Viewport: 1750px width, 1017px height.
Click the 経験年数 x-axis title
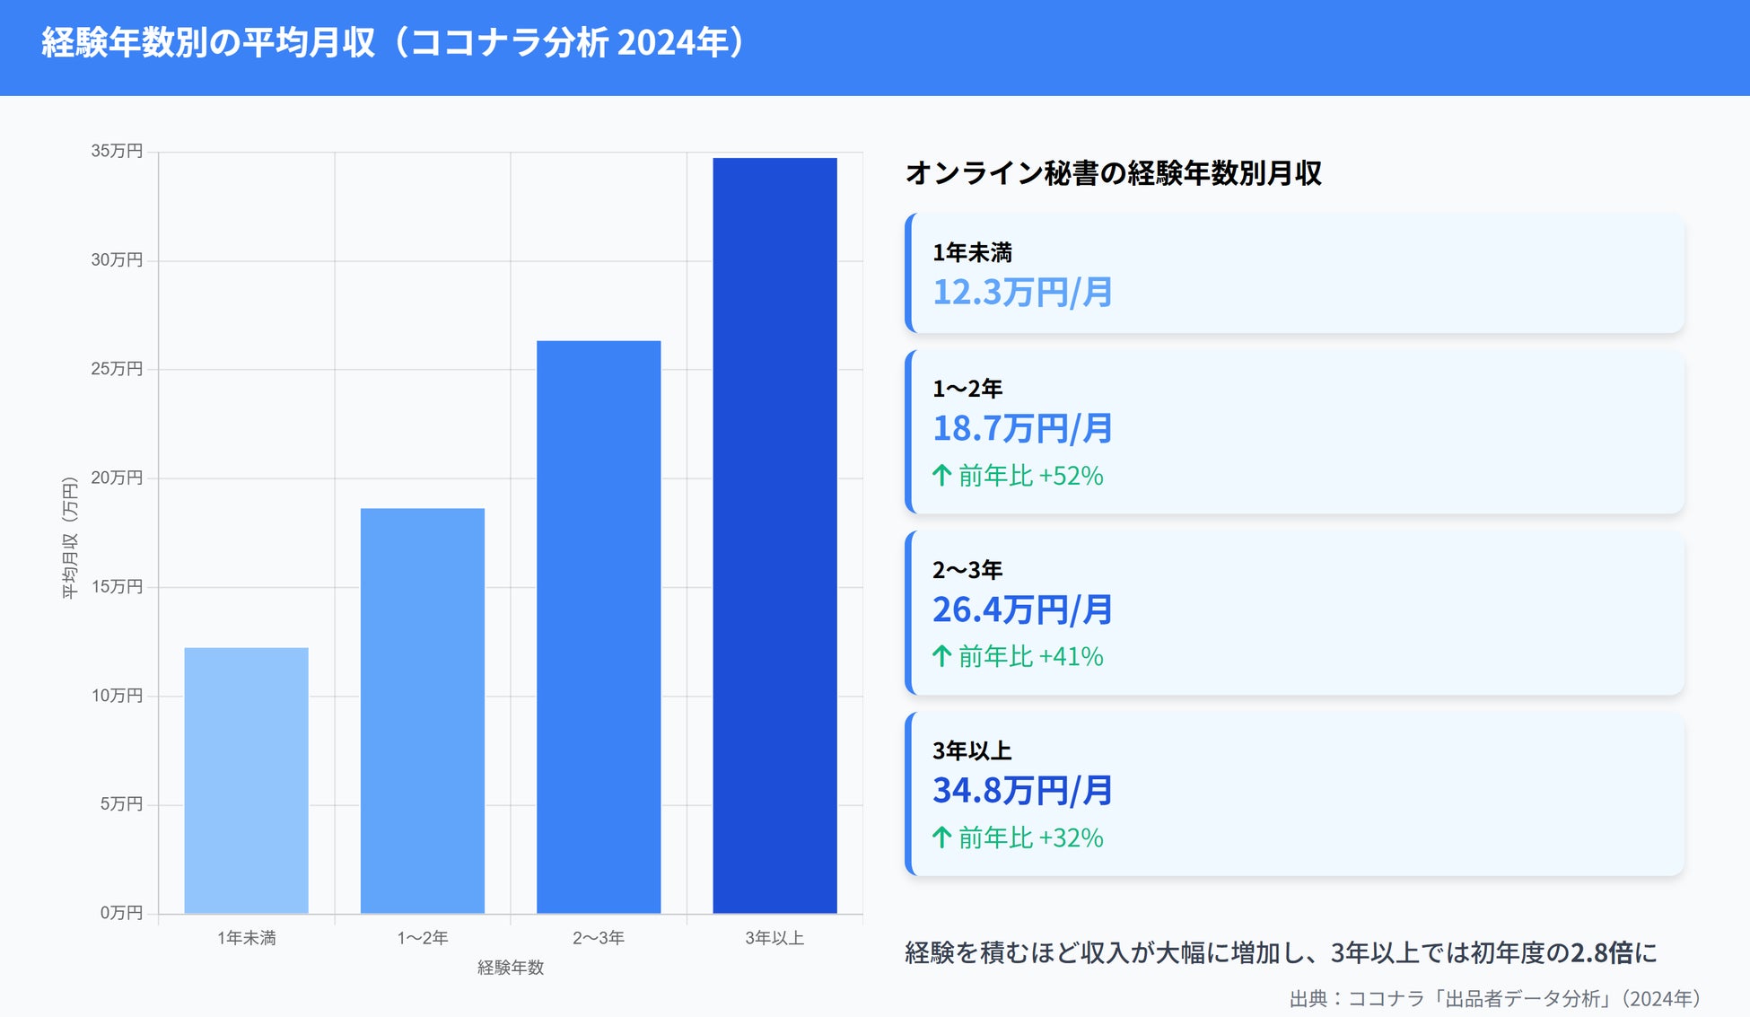(x=510, y=967)
